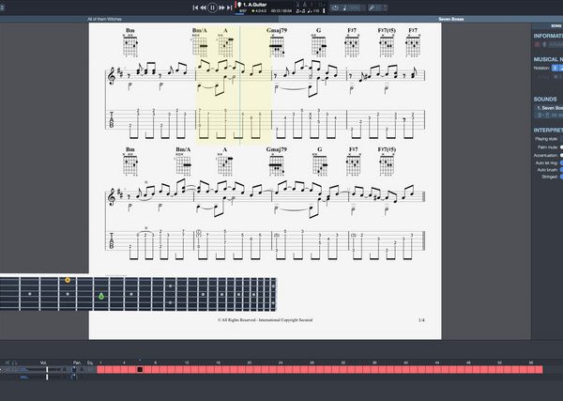Click the Vol. column label
563x401 pixels.
pos(43,362)
